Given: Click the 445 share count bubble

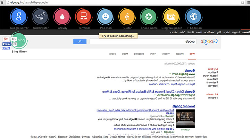Looking at the screenshot, I should click(14, 39).
